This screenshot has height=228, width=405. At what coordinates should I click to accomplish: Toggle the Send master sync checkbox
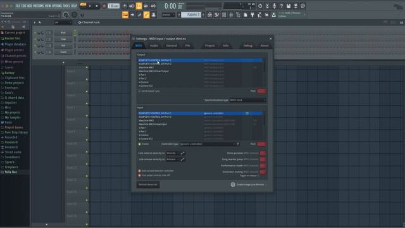(x=139, y=91)
